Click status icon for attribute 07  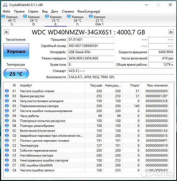(7, 111)
